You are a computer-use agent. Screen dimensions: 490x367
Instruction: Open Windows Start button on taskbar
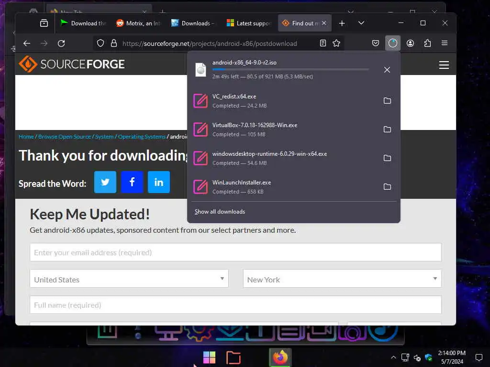coord(209,357)
